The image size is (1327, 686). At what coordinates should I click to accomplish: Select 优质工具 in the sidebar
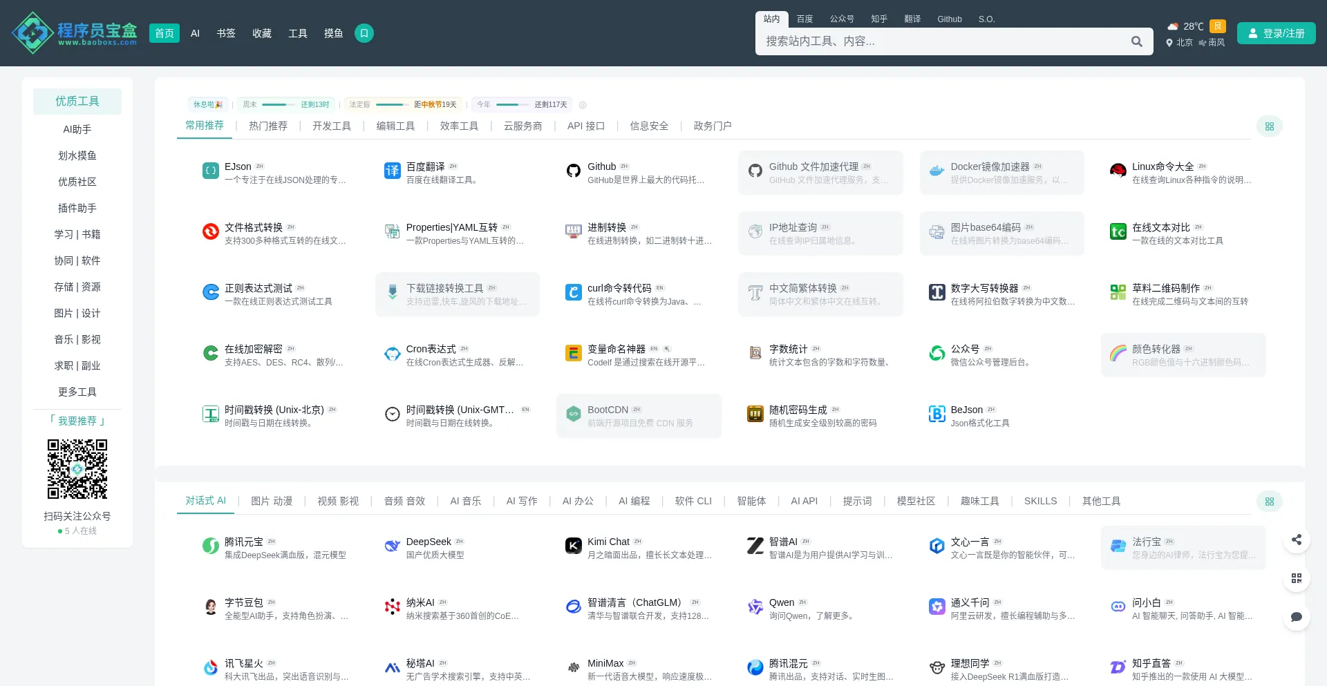tap(77, 102)
